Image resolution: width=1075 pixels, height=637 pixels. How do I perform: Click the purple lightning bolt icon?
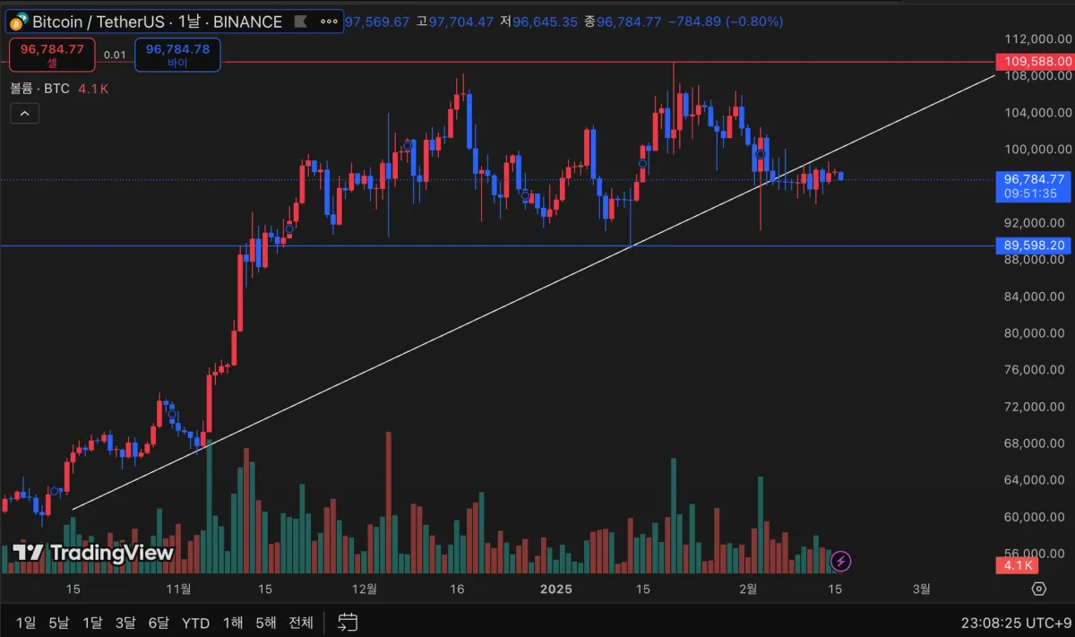pyautogui.click(x=840, y=562)
